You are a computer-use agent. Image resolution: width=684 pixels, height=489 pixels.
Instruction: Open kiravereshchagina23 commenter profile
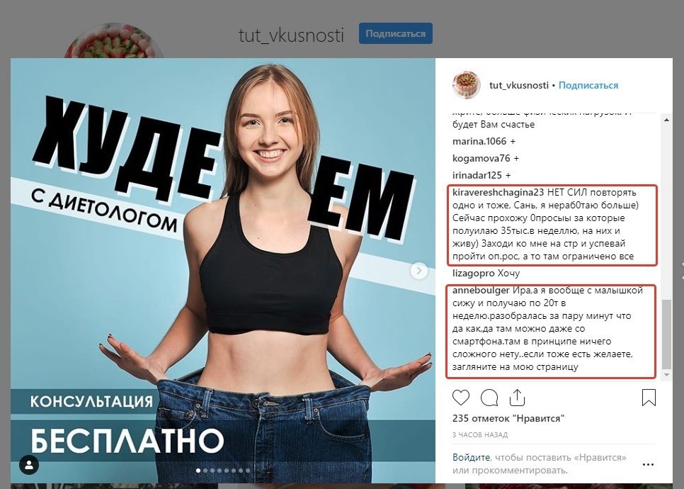(498, 193)
